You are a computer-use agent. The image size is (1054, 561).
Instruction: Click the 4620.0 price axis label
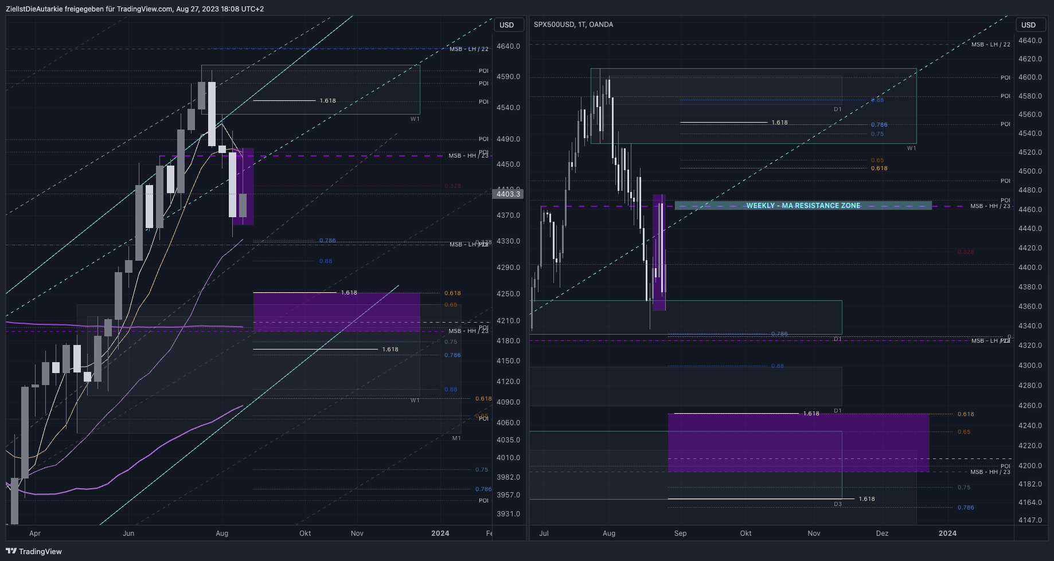pyautogui.click(x=1030, y=59)
